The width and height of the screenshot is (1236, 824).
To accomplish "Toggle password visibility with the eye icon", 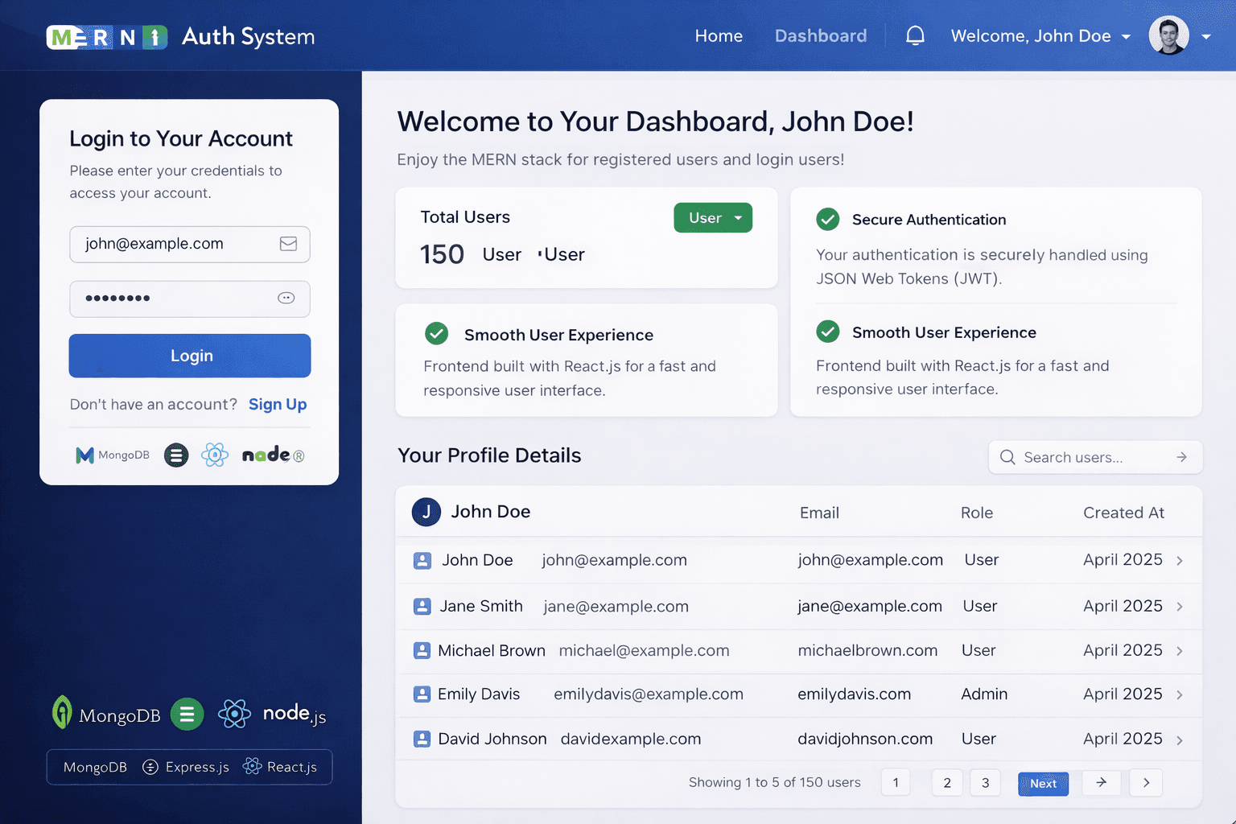I will 286,298.
